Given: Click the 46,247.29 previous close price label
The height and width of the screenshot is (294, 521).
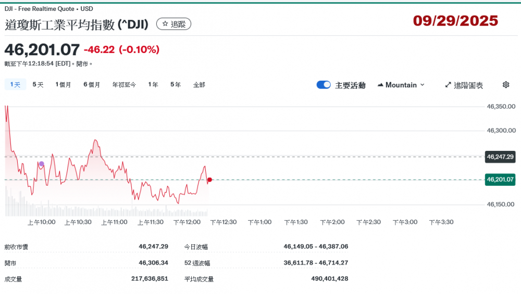Looking at the screenshot, I should (500, 157).
